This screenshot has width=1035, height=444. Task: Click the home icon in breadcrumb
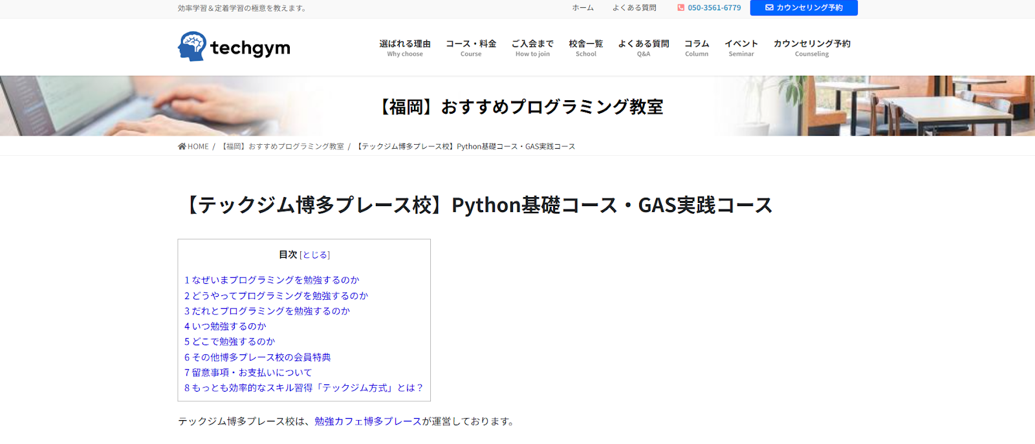pyautogui.click(x=182, y=147)
